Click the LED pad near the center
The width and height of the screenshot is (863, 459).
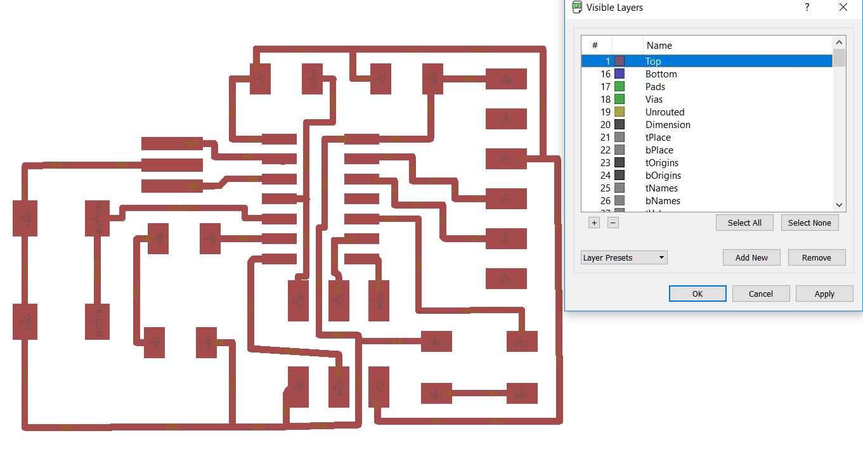pyautogui.click(x=211, y=238)
